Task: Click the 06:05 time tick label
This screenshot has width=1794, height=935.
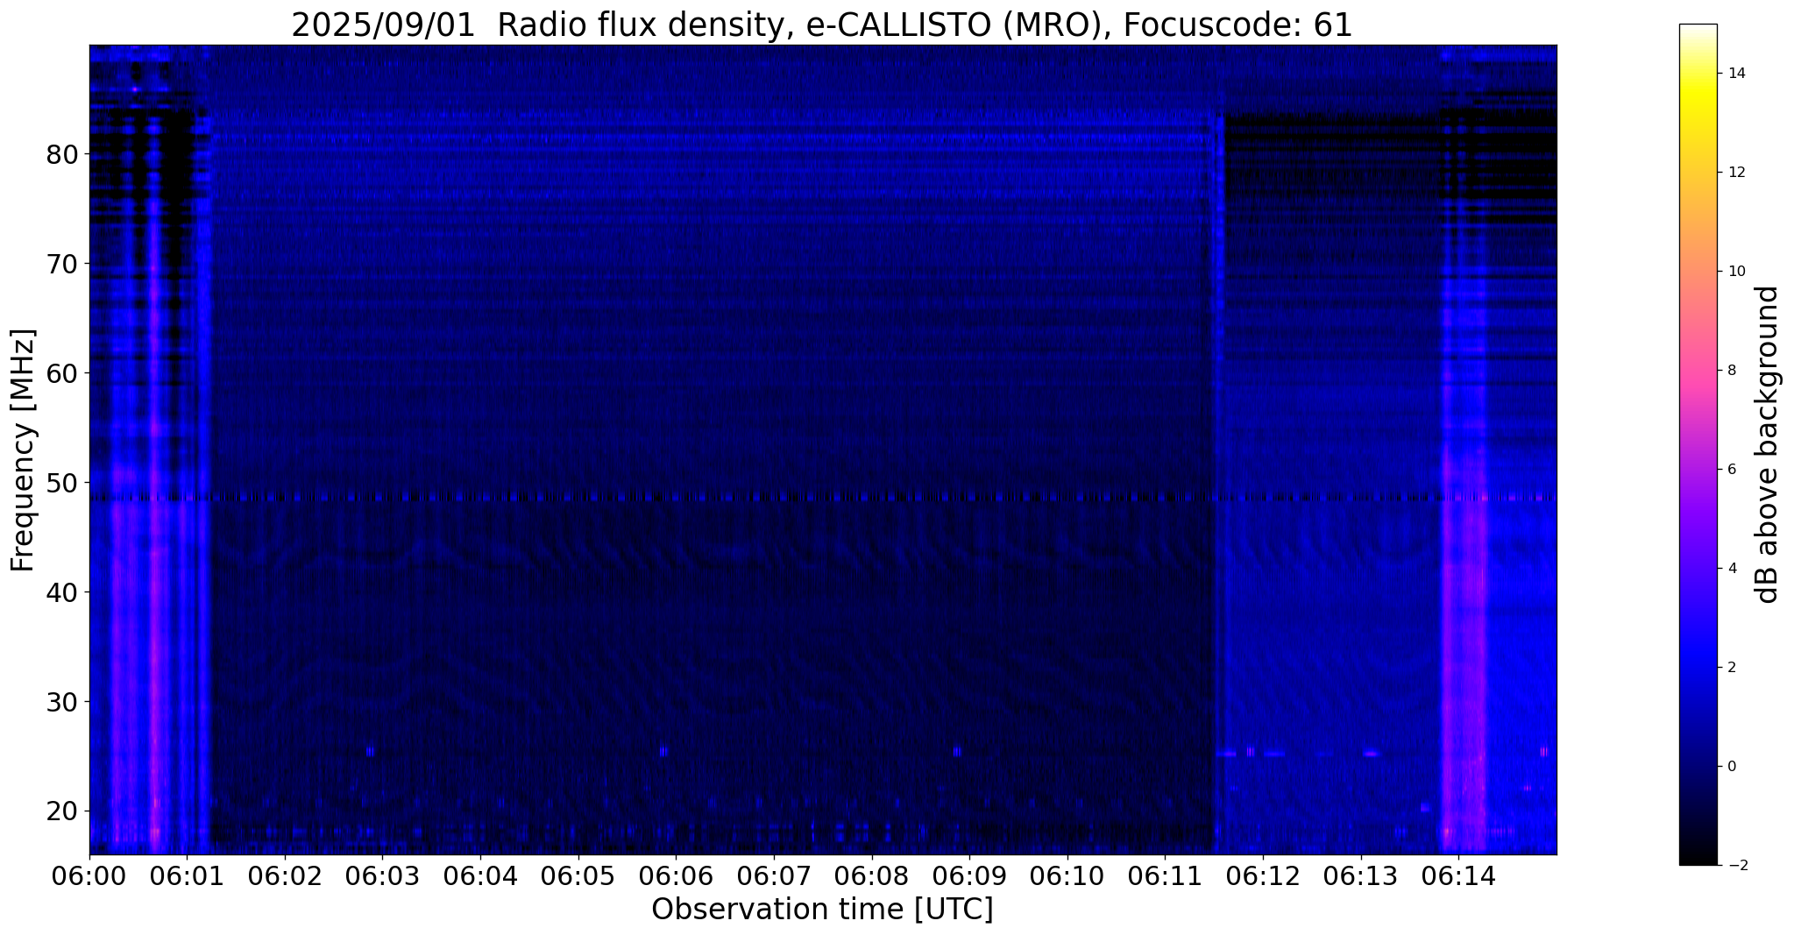Action: [578, 876]
